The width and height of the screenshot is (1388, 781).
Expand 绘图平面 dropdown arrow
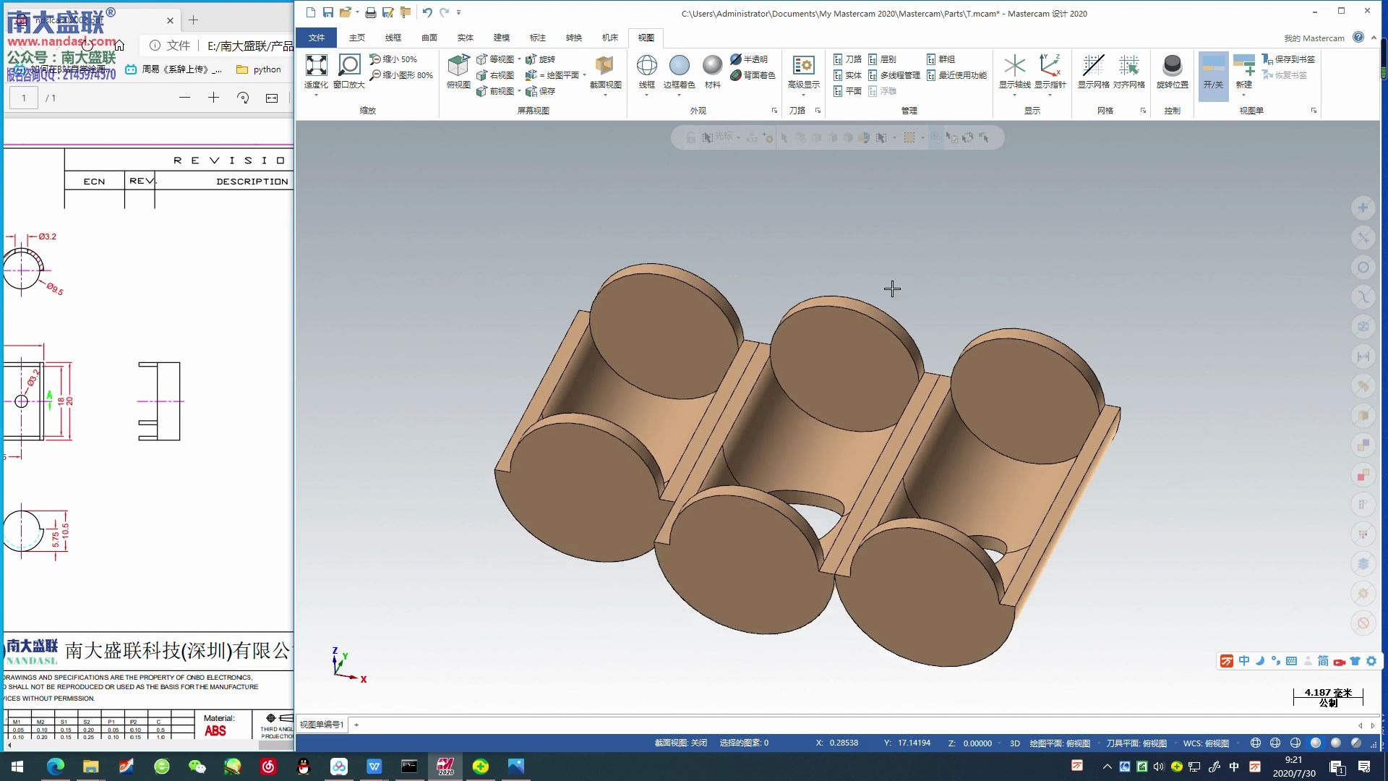tap(584, 75)
